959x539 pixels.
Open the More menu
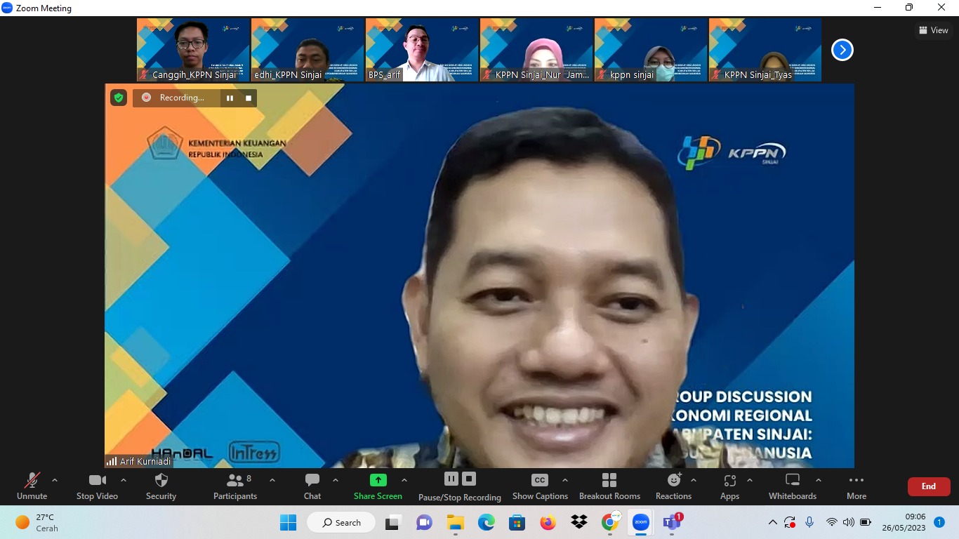tap(856, 486)
